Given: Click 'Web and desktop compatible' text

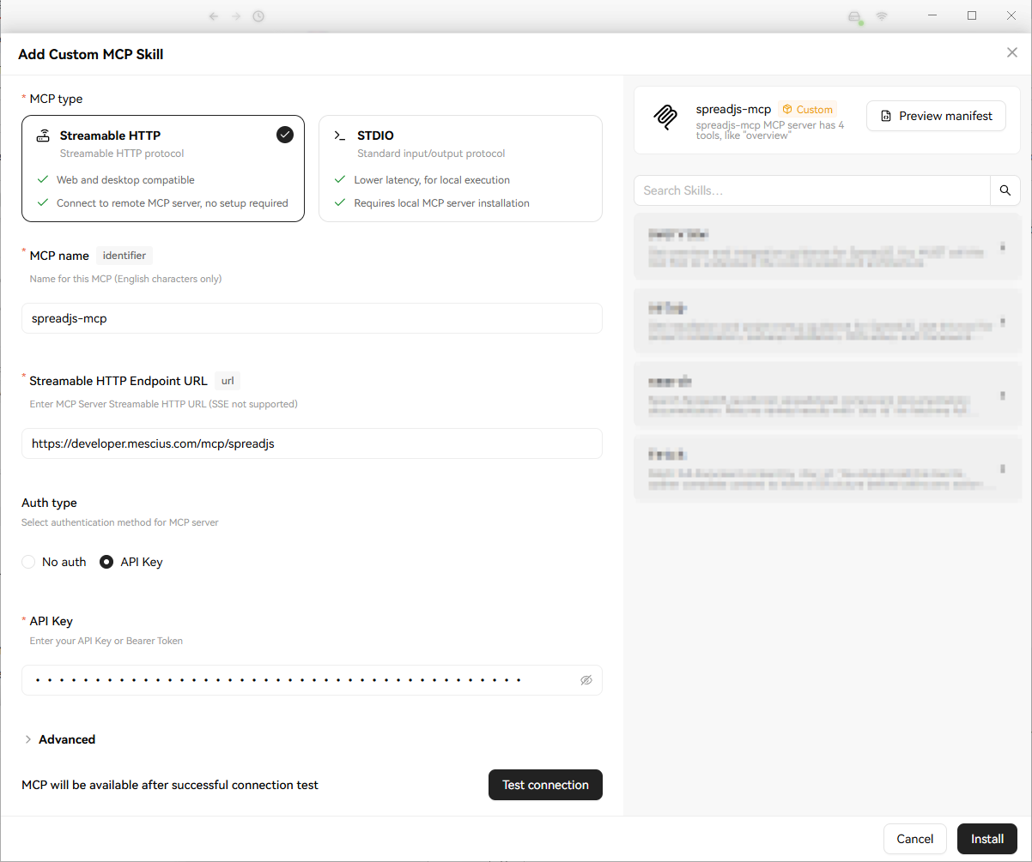Looking at the screenshot, I should 125,180.
